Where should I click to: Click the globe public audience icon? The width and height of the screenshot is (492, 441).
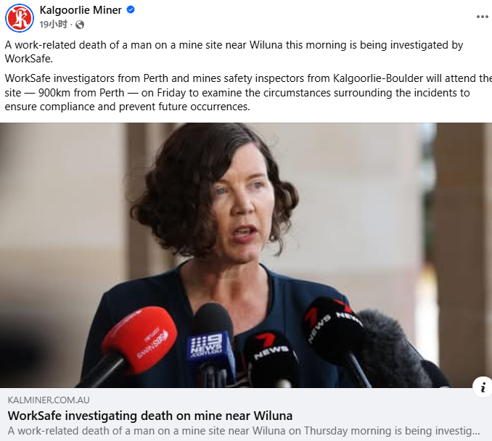pos(80,25)
